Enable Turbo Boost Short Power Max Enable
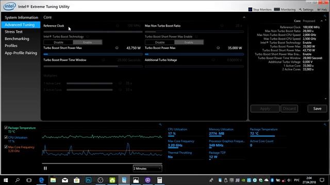 189,42
